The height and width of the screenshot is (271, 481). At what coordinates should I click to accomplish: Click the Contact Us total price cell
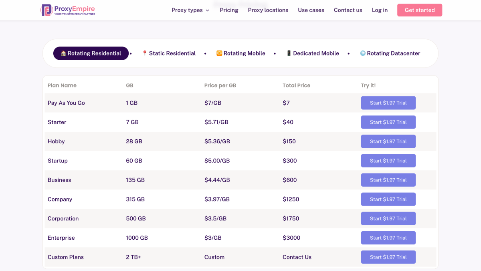(297, 257)
